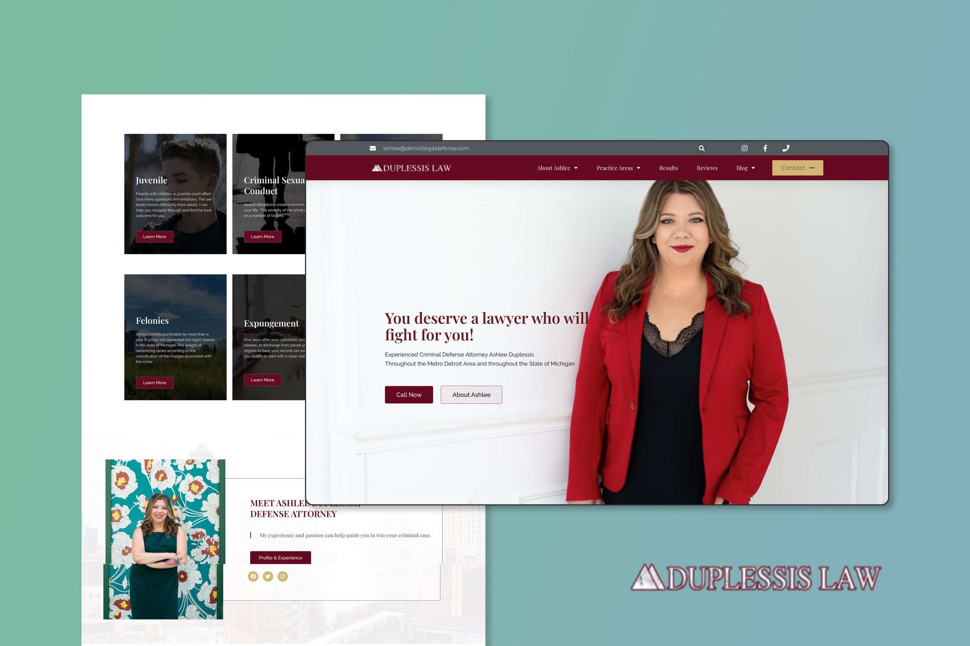This screenshot has height=646, width=970.
Task: Click Learn More under Felonies
Action: (155, 383)
